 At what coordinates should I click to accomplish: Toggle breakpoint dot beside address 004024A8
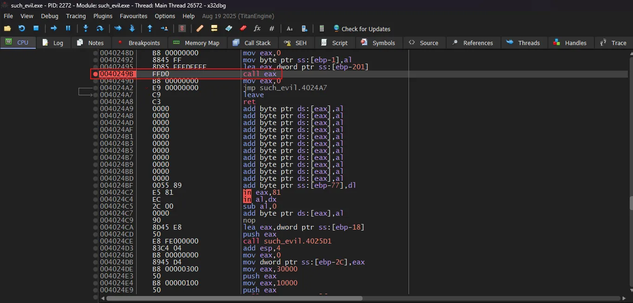click(95, 102)
